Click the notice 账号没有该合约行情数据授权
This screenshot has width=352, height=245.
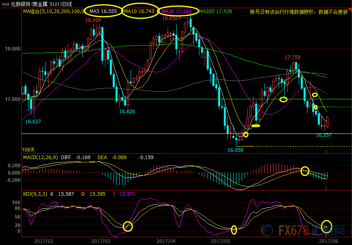[281, 12]
